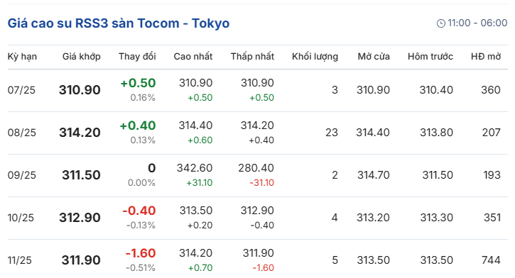Click the 310.90 matched price value

[80, 90]
